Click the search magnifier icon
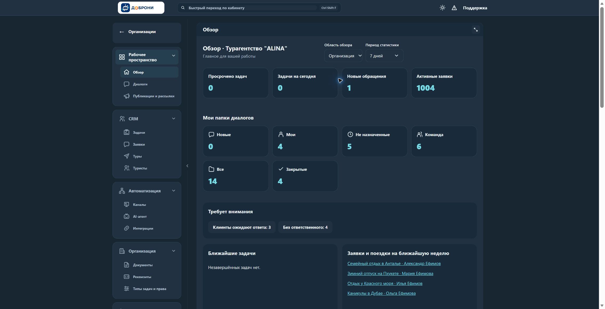Image resolution: width=605 pixels, height=309 pixels. point(183,8)
